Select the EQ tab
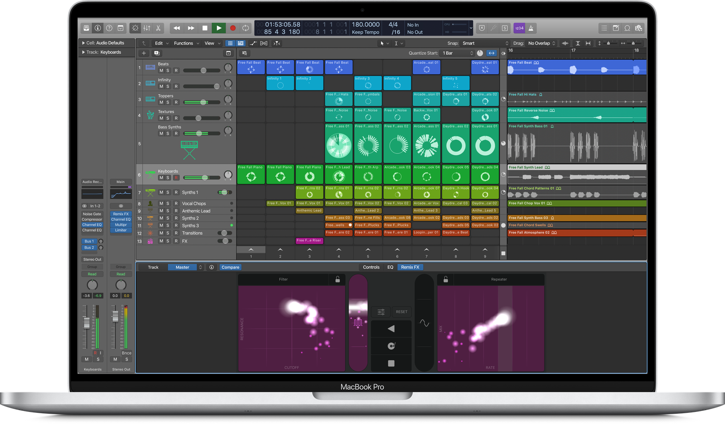Viewport: 725px width, 425px height. [390, 267]
